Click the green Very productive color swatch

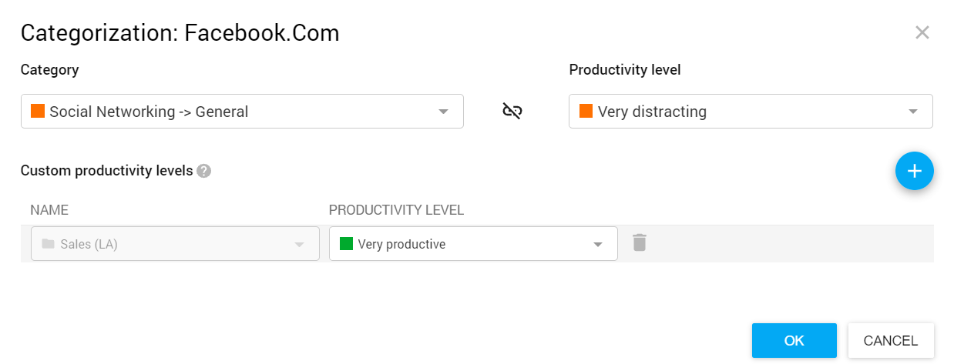[x=346, y=244]
